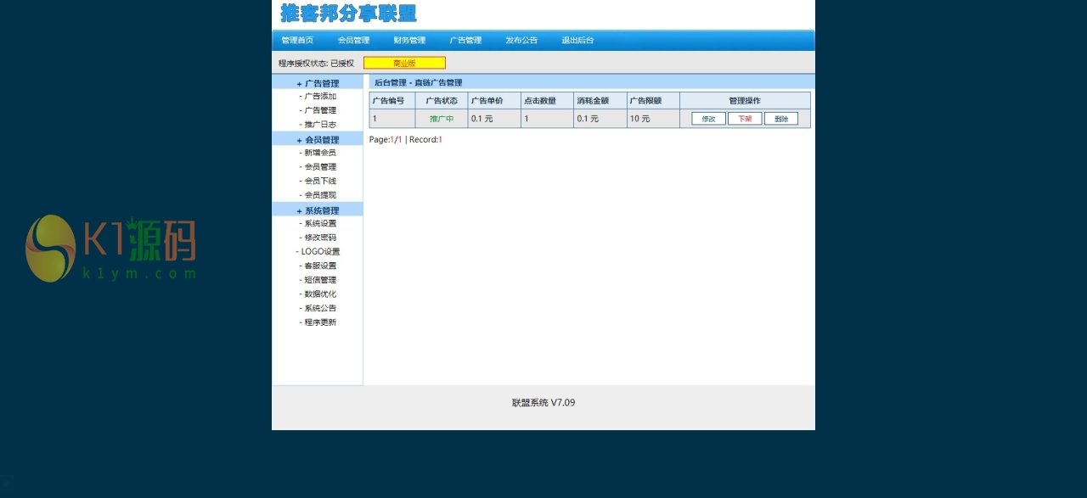Select 发布公告 in the top navigation bar
This screenshot has height=498, width=1087.
pos(521,40)
